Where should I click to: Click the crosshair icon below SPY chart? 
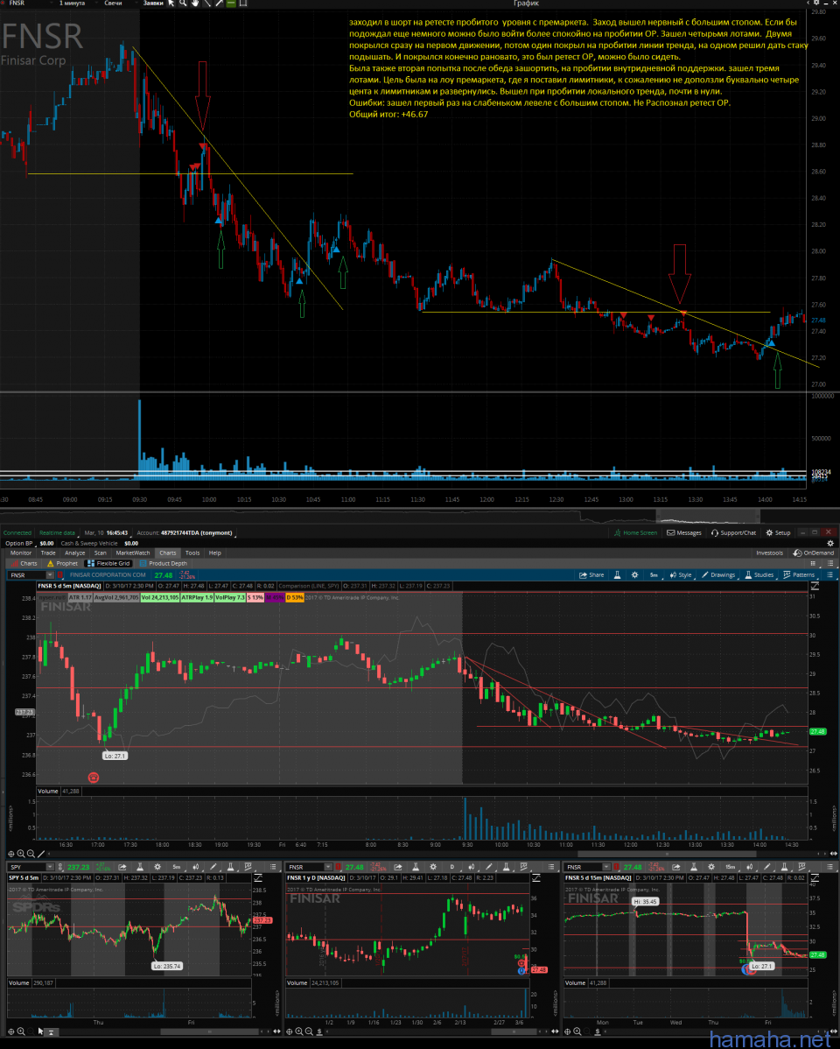[10, 1031]
